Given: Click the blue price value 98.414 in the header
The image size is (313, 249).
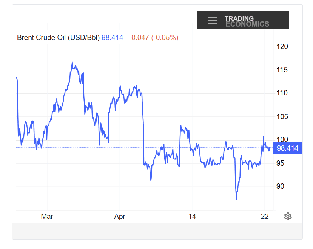Looking at the screenshot, I should point(113,38).
